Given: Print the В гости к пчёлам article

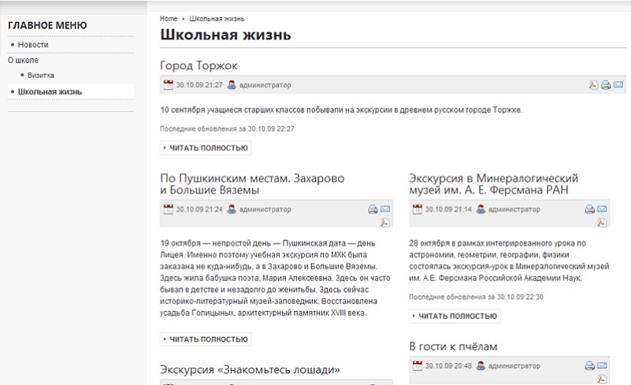Looking at the screenshot, I should pyautogui.click(x=589, y=366).
